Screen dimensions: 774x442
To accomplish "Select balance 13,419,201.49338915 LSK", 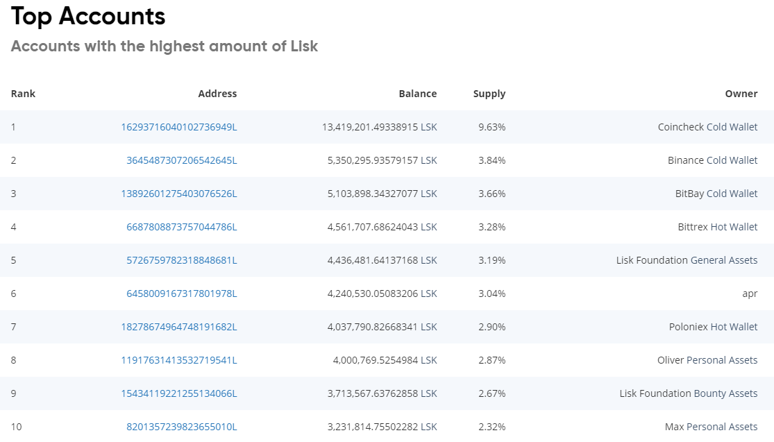I will [x=379, y=127].
